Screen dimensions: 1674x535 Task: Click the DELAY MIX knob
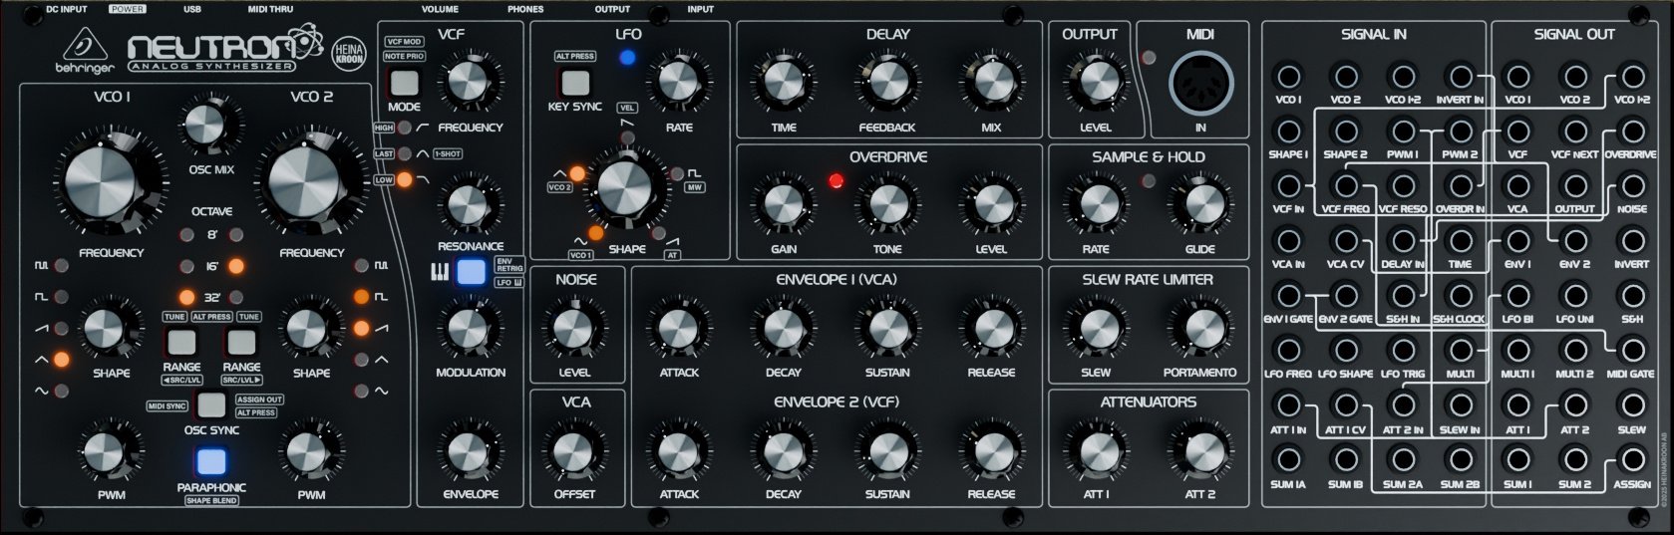(x=991, y=83)
